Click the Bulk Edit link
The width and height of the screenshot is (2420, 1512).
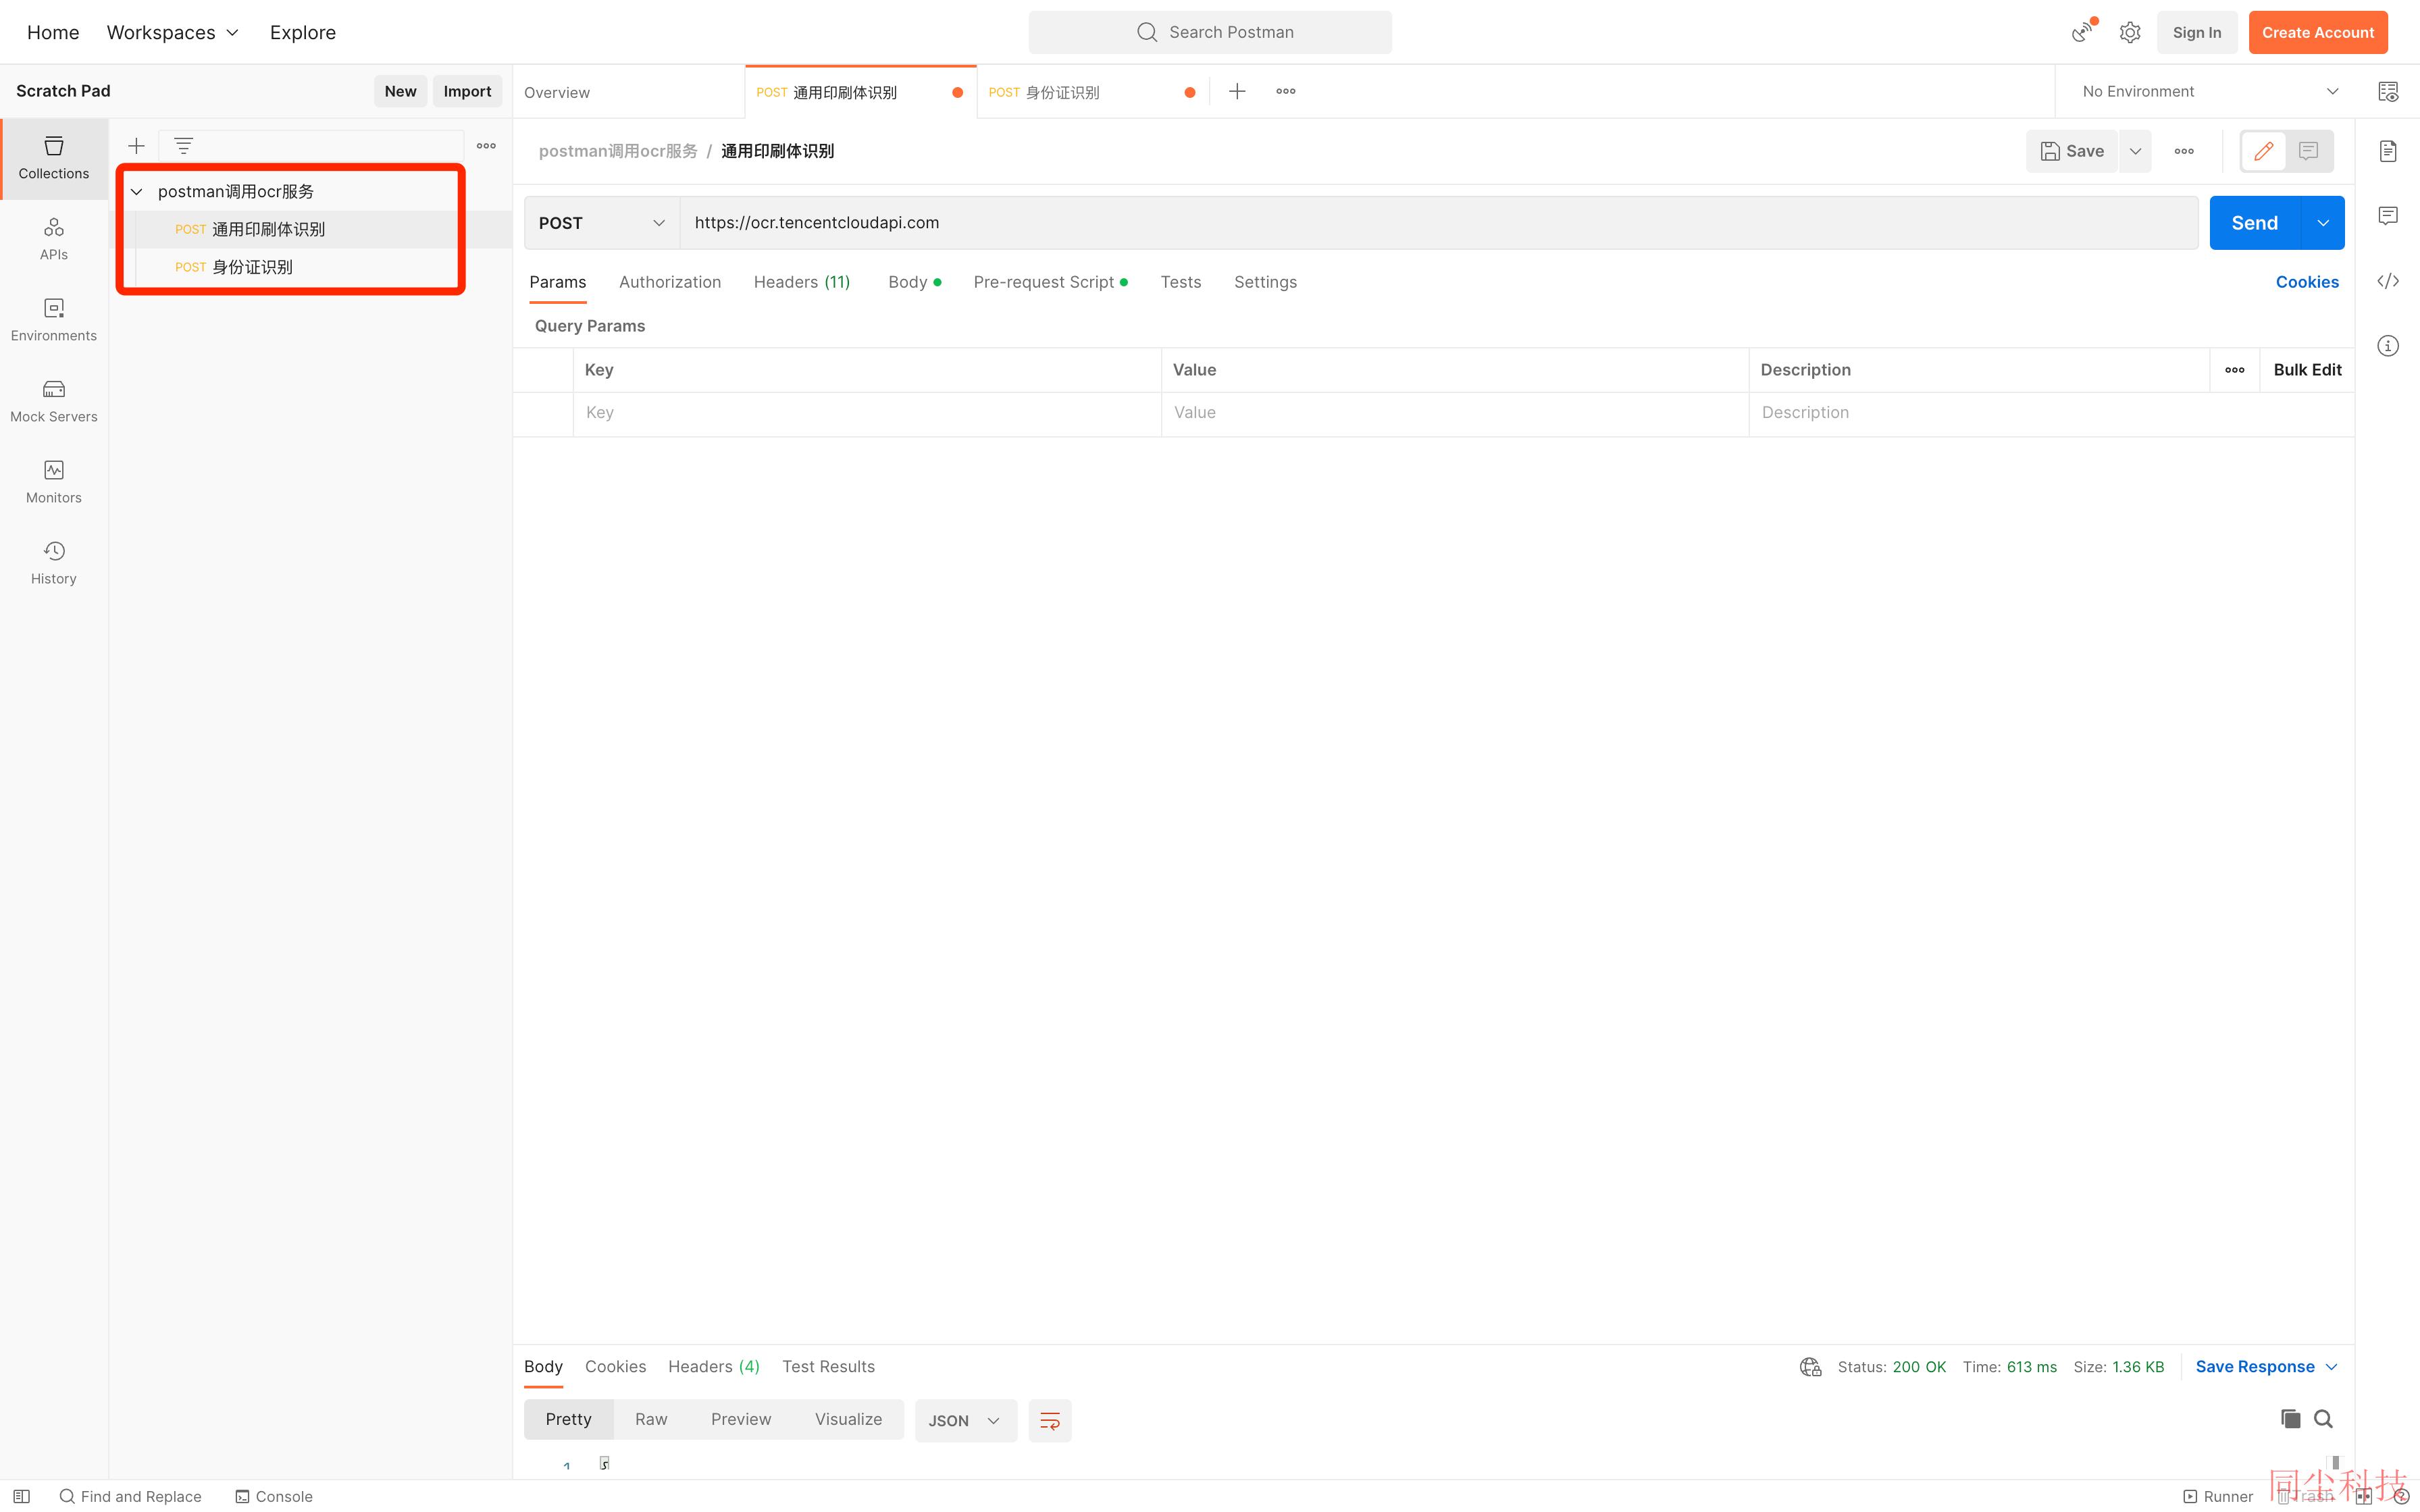tap(2307, 370)
